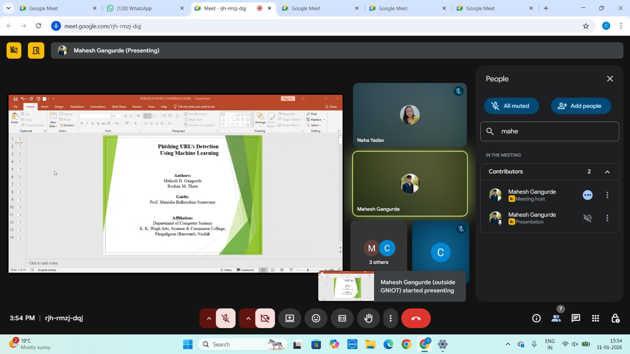Open the emoji reactions button

(x=316, y=318)
